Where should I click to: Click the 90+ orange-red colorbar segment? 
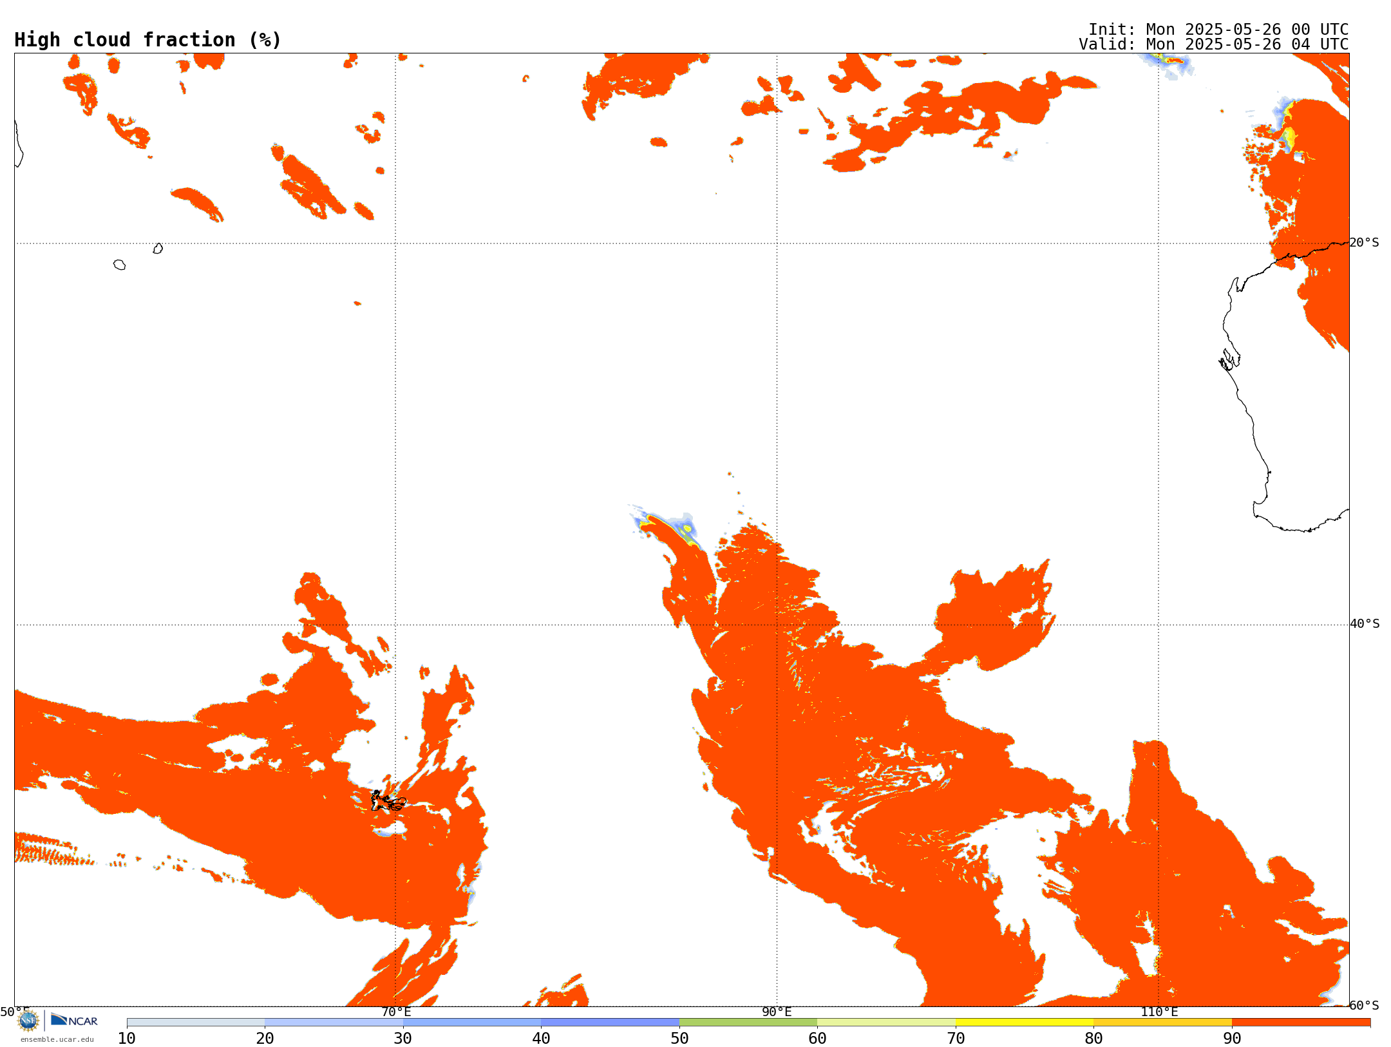pos(1301,1023)
